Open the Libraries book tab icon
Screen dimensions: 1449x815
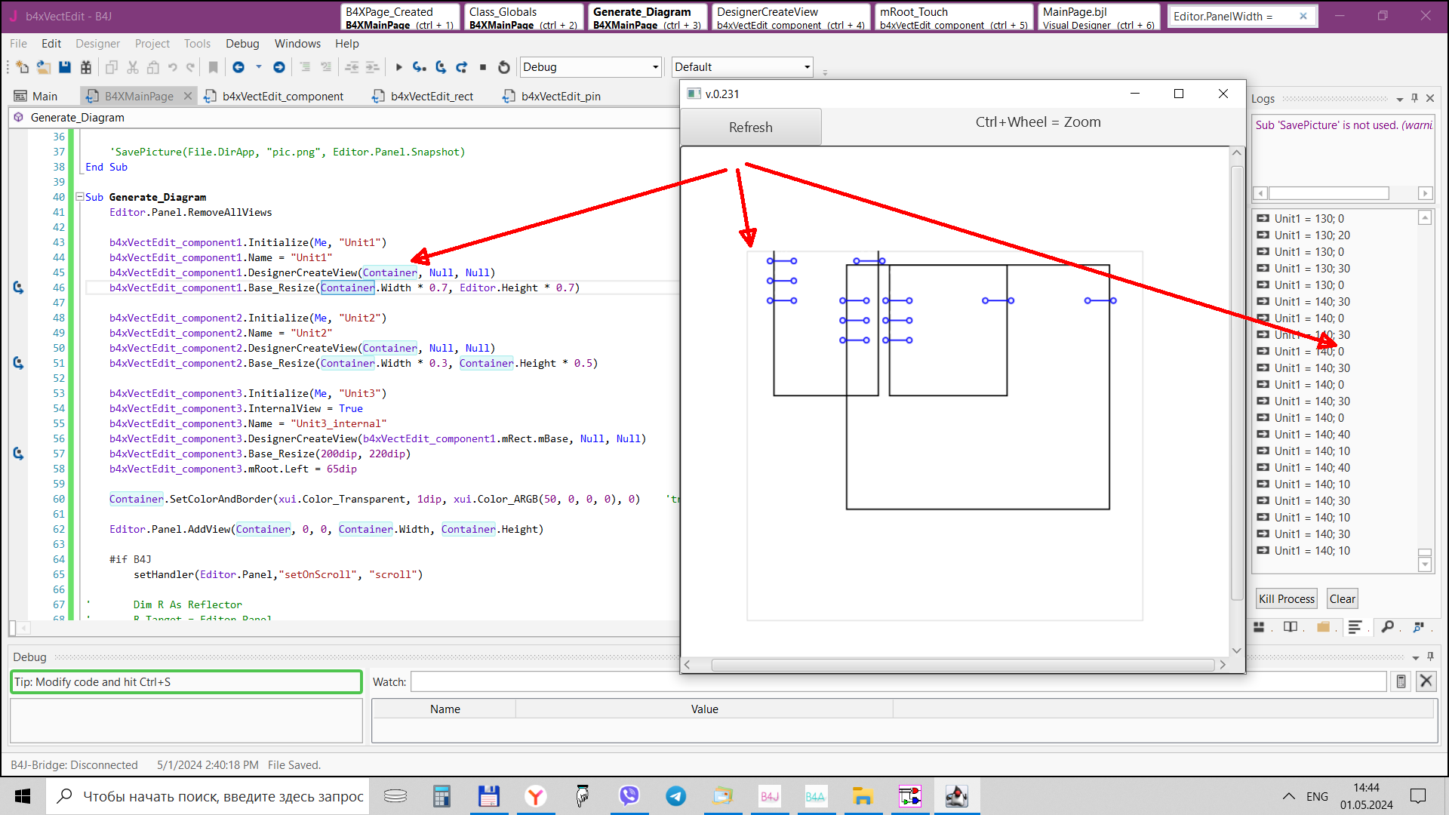1291,627
